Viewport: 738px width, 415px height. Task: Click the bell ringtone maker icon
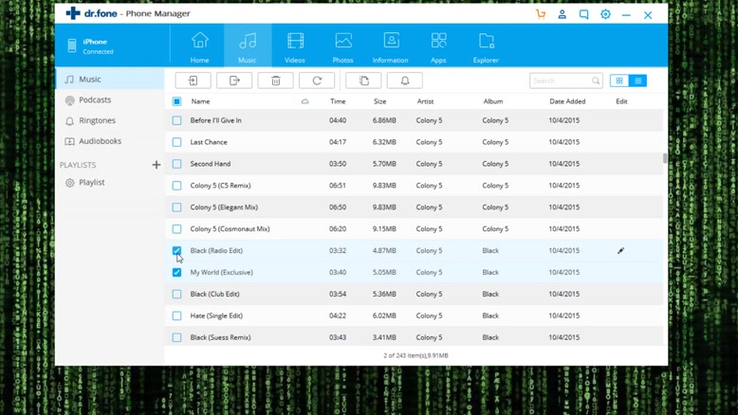(x=405, y=81)
